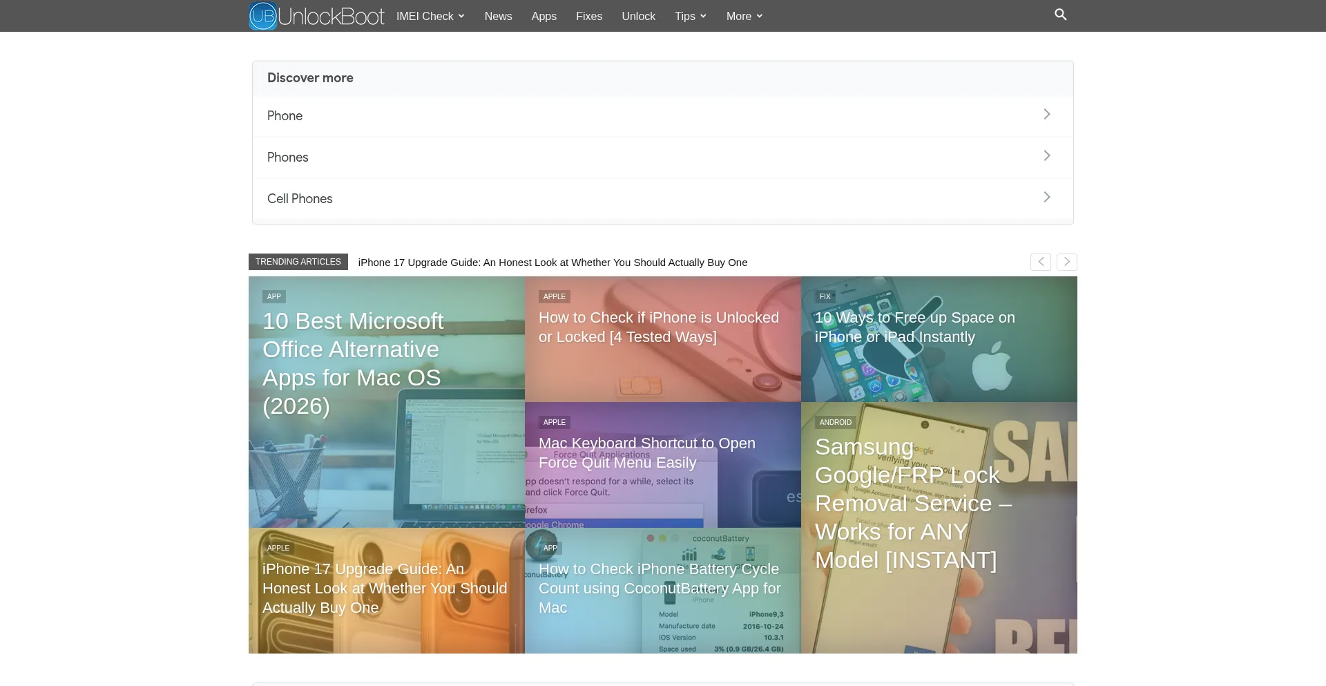The width and height of the screenshot is (1326, 686).
Task: Click APPLE tag on Force Quit article
Action: coord(555,422)
